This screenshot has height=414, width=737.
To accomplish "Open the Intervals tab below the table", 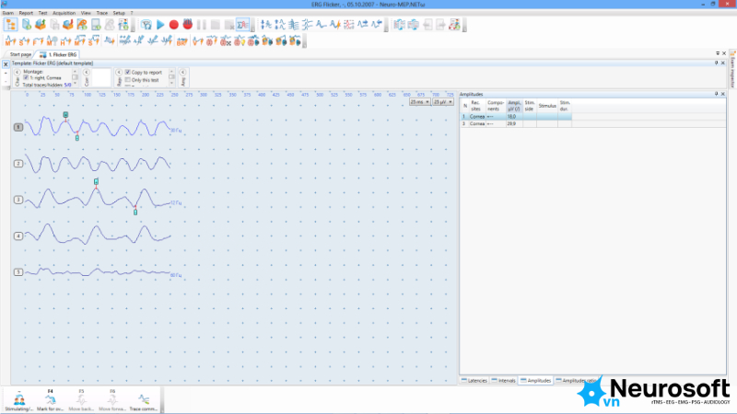I will tap(504, 381).
